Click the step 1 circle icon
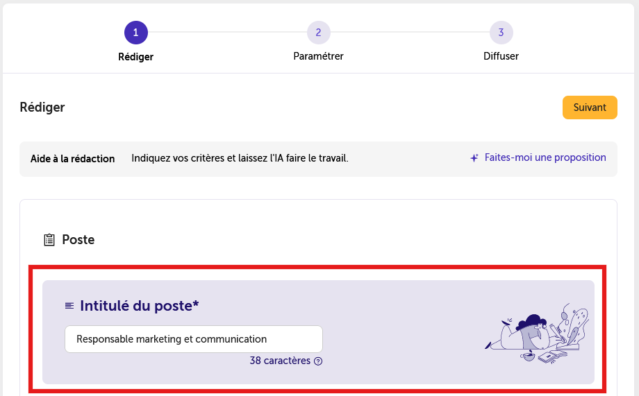 coord(135,33)
